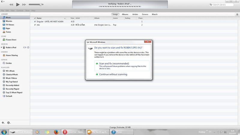Sort by the Genre column header

pyautogui.click(x=118, y=18)
